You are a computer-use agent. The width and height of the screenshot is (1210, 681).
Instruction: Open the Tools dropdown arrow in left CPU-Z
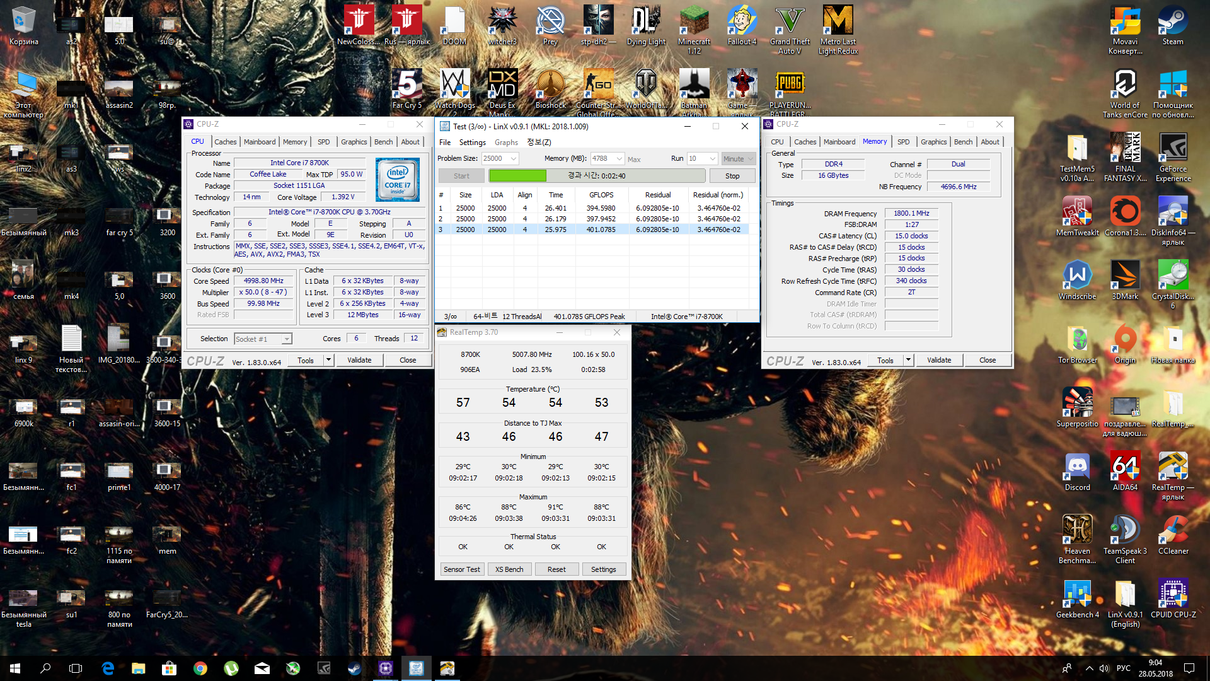[x=328, y=360]
